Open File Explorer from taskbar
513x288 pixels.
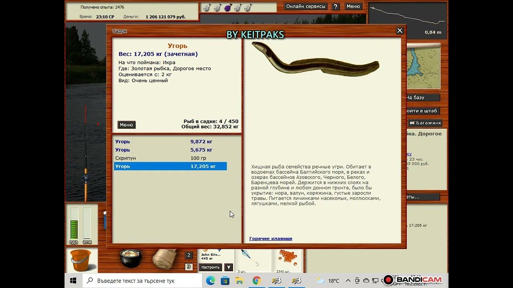coord(239,281)
